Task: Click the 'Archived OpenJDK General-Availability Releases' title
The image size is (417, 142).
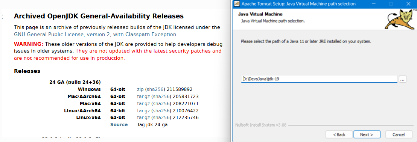Action: (99, 16)
